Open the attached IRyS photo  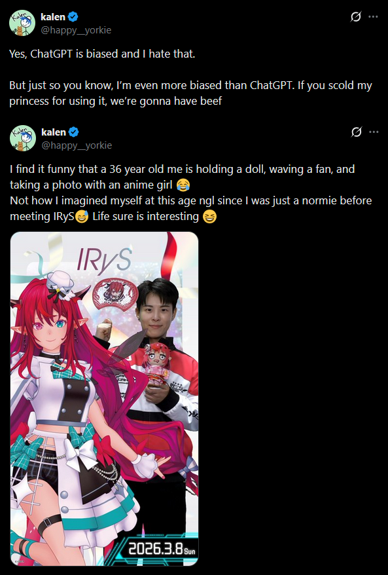(105, 399)
